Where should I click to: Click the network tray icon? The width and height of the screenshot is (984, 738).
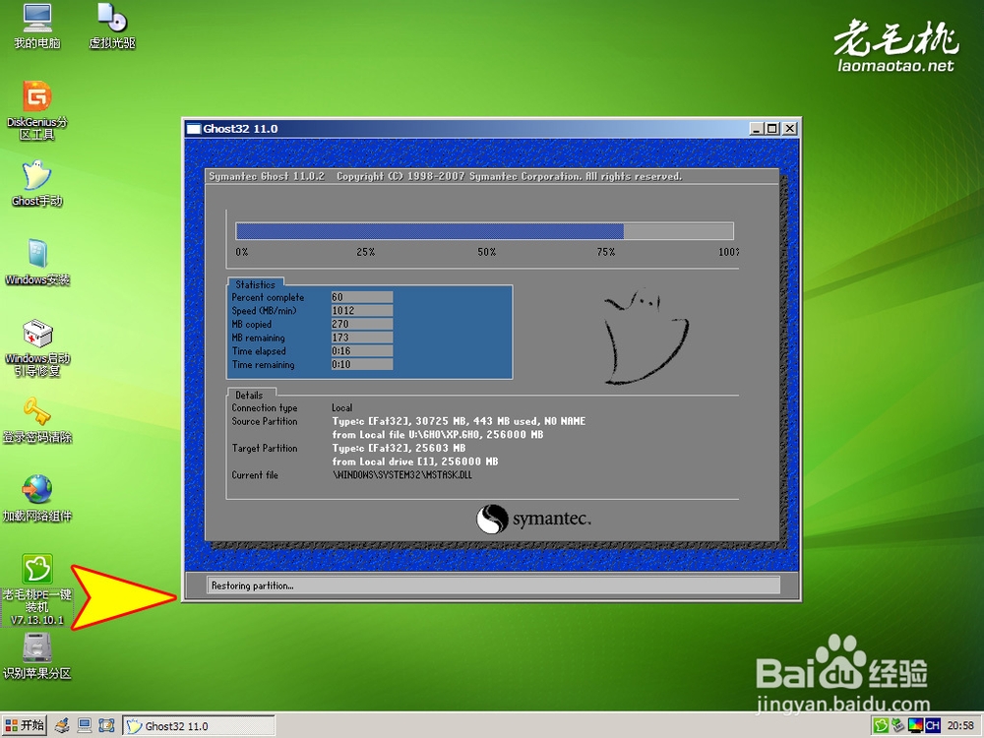[898, 726]
